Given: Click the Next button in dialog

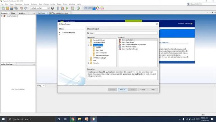Looking at the screenshot, I should [x=123, y=89].
